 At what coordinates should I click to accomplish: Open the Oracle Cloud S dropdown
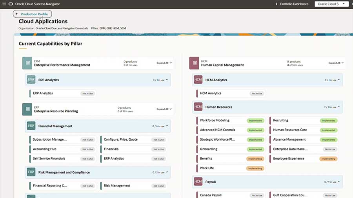[331, 4]
